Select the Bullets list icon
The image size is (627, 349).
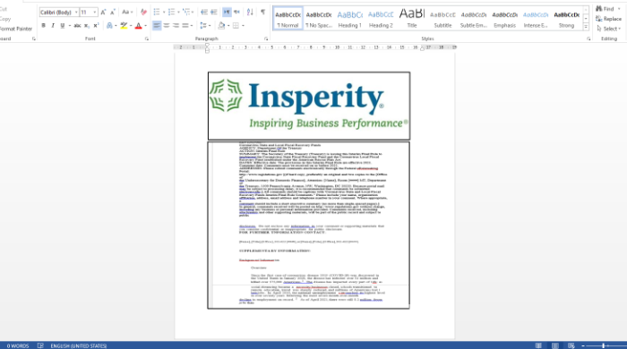tap(157, 13)
